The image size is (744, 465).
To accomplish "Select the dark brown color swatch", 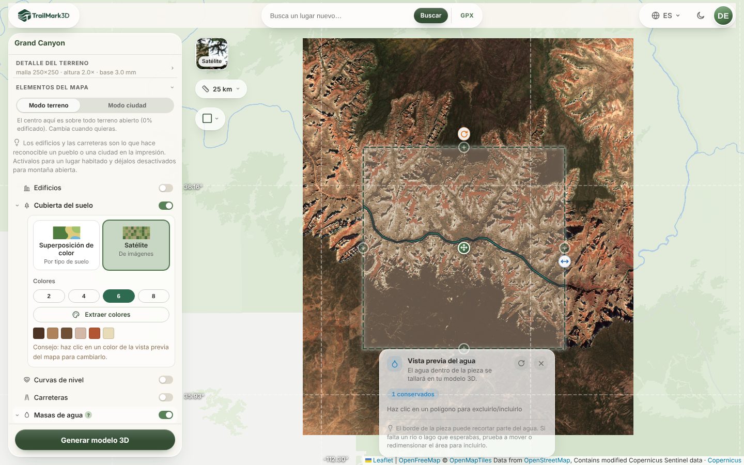I will point(39,333).
